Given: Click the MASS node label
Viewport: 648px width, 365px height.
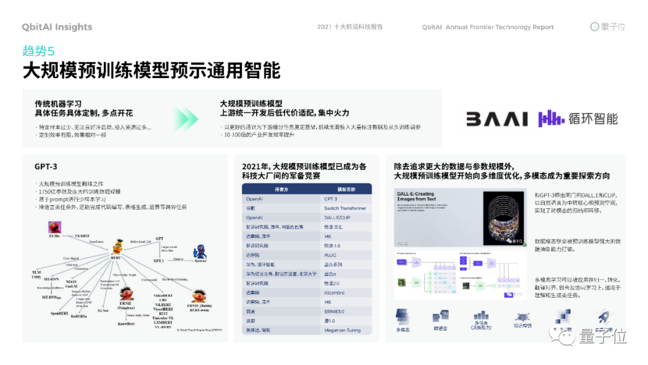Looking at the screenshot, I should click(x=71, y=282).
